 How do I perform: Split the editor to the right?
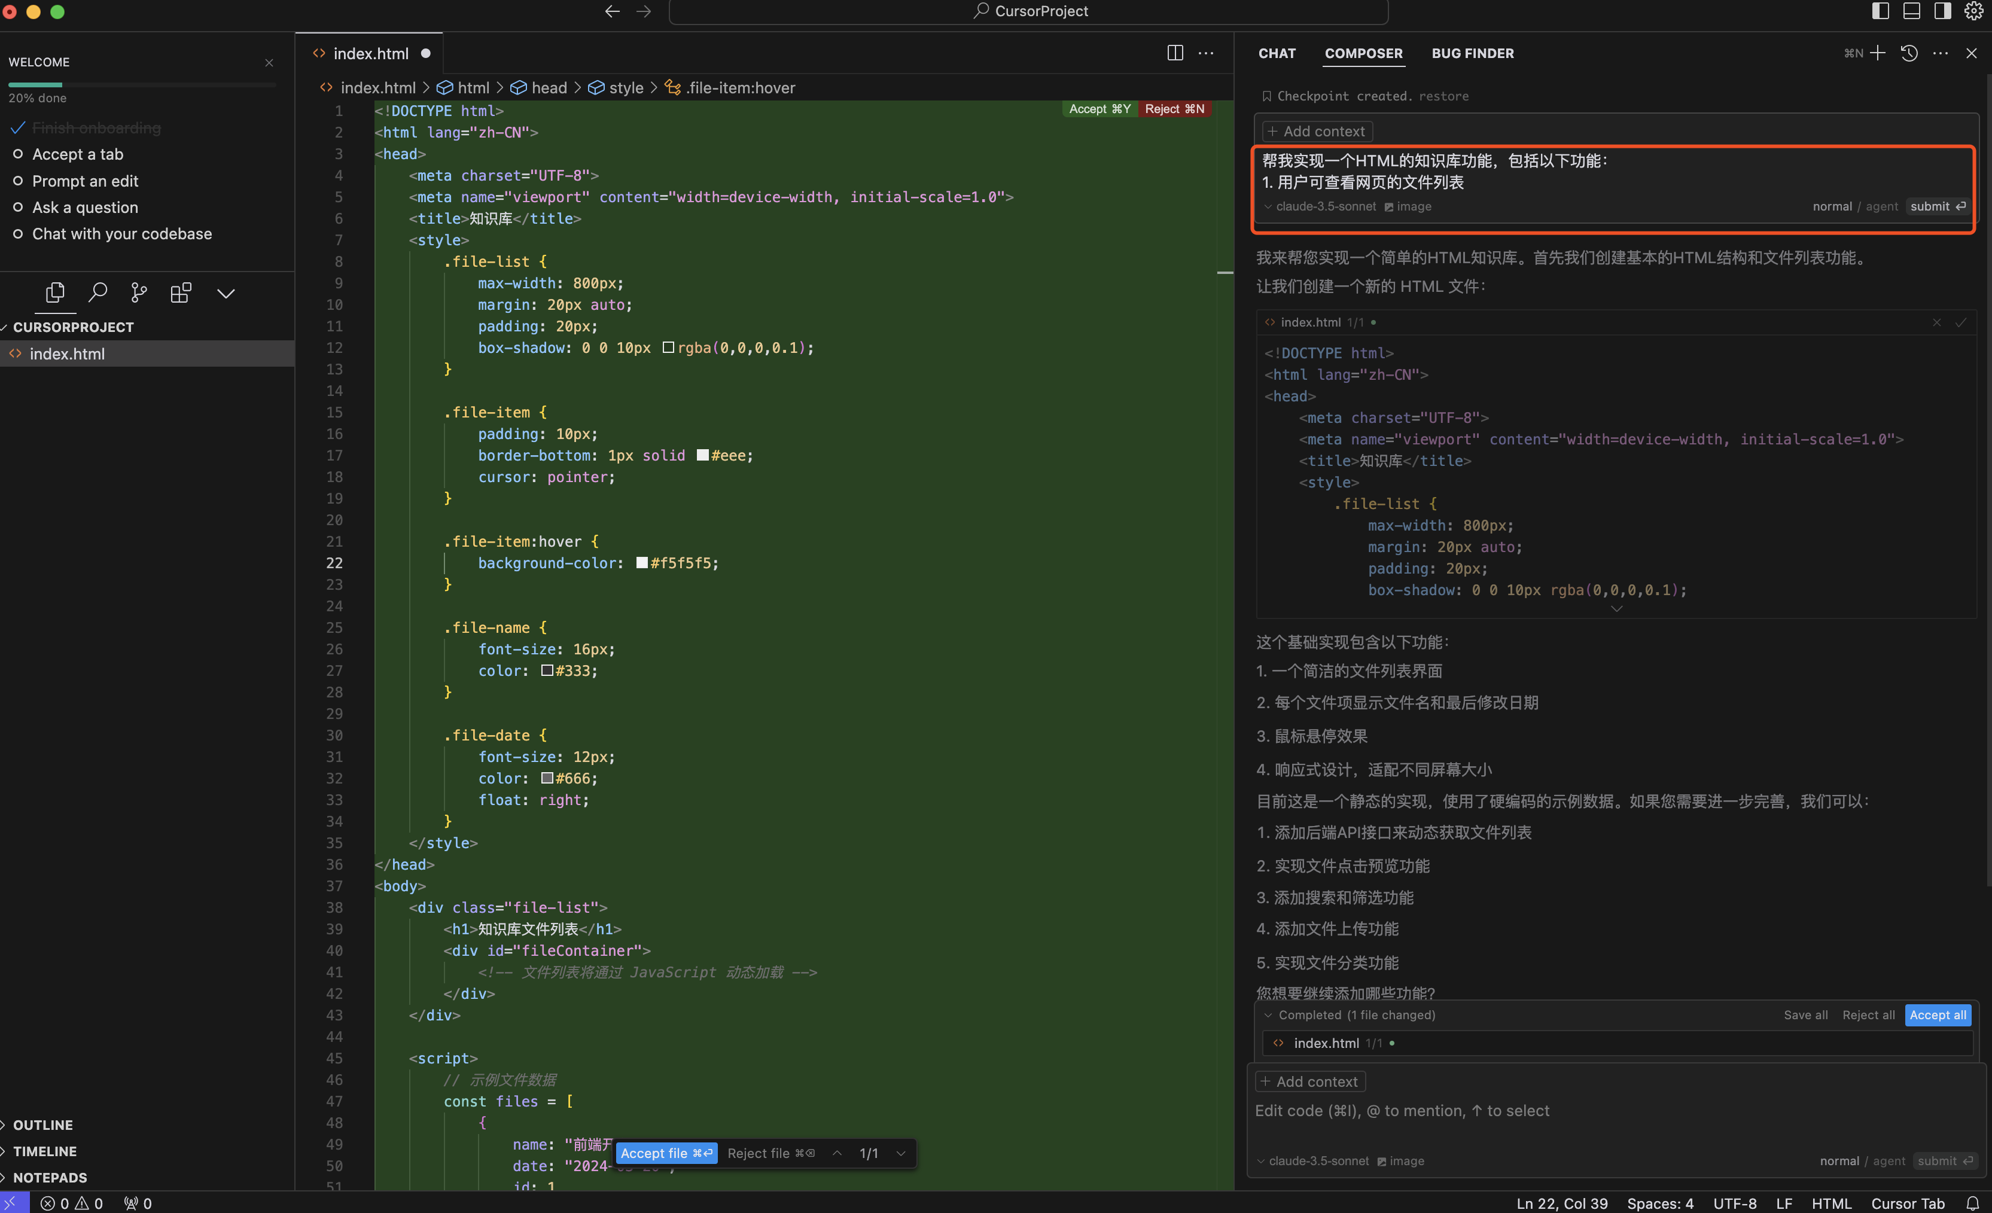pyautogui.click(x=1175, y=53)
